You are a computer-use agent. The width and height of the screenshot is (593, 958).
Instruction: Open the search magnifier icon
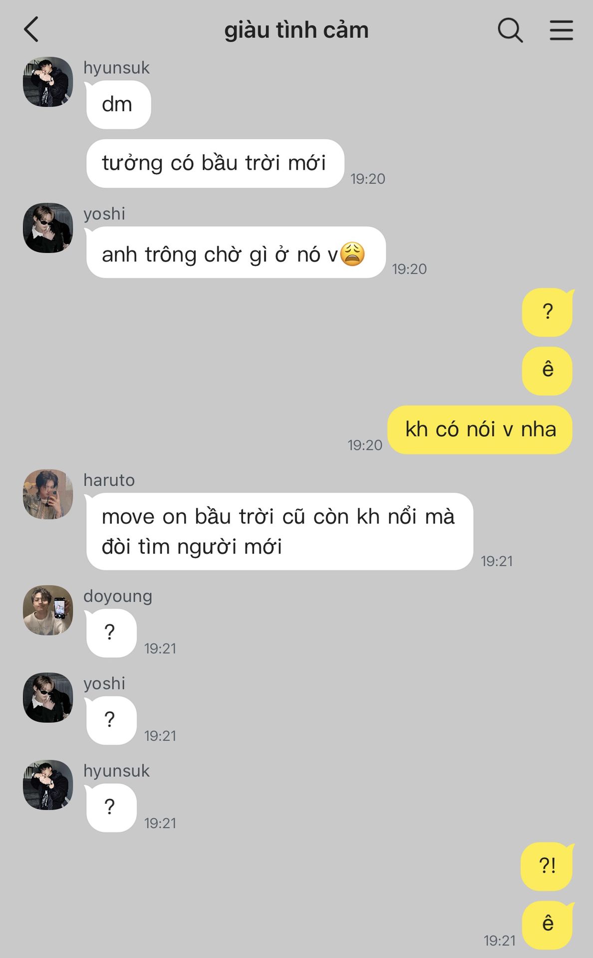[510, 30]
